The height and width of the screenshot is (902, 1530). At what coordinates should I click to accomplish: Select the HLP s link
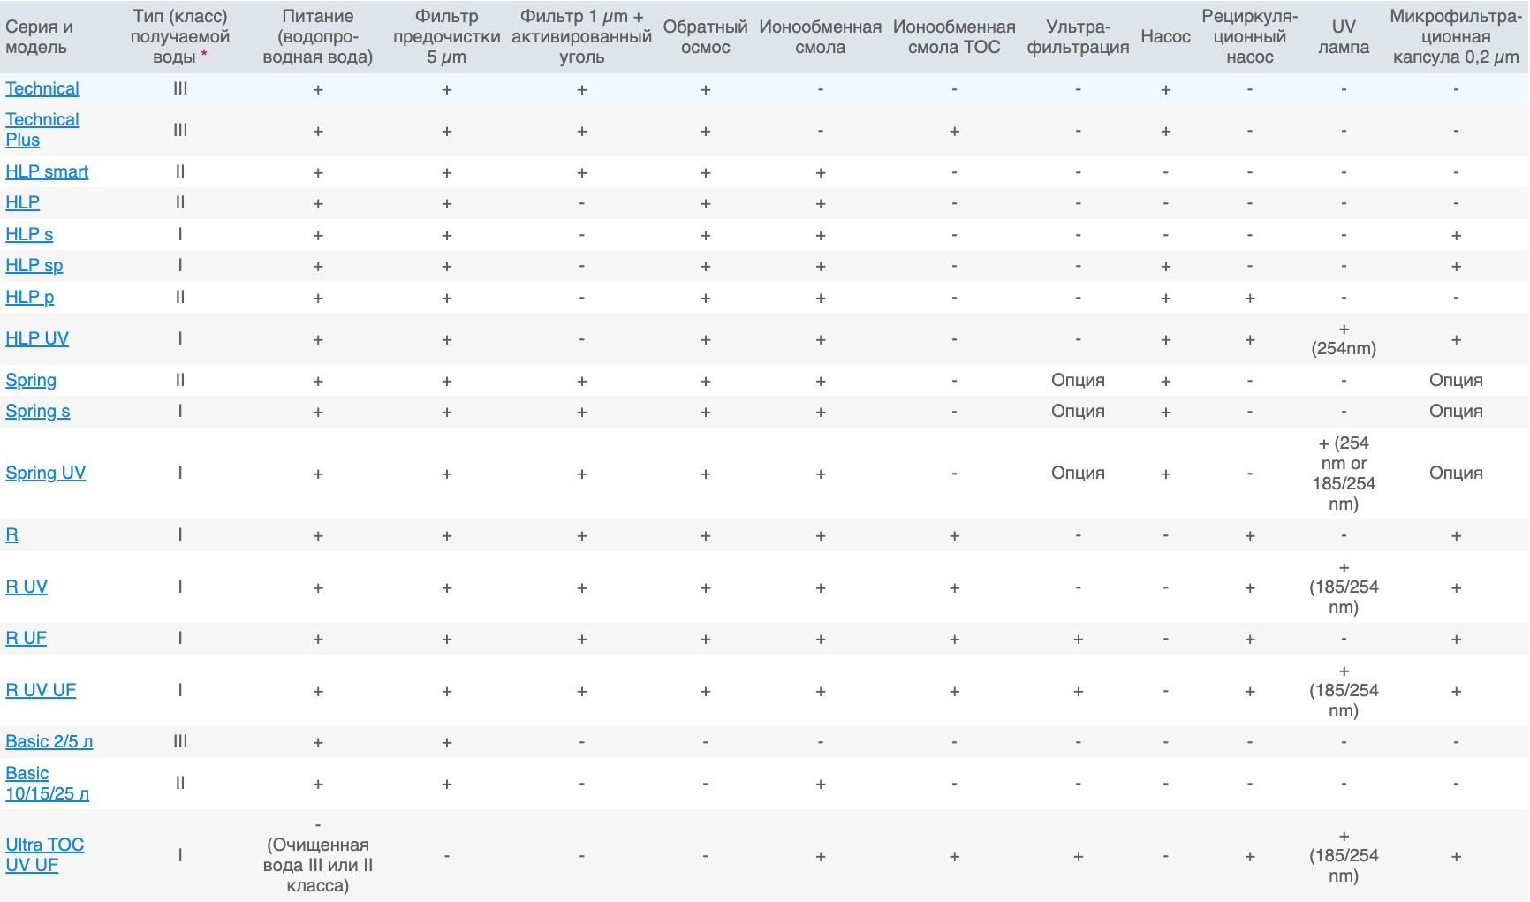[29, 234]
